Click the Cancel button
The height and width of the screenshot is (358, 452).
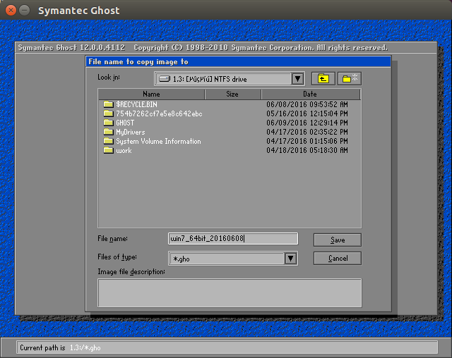point(338,258)
